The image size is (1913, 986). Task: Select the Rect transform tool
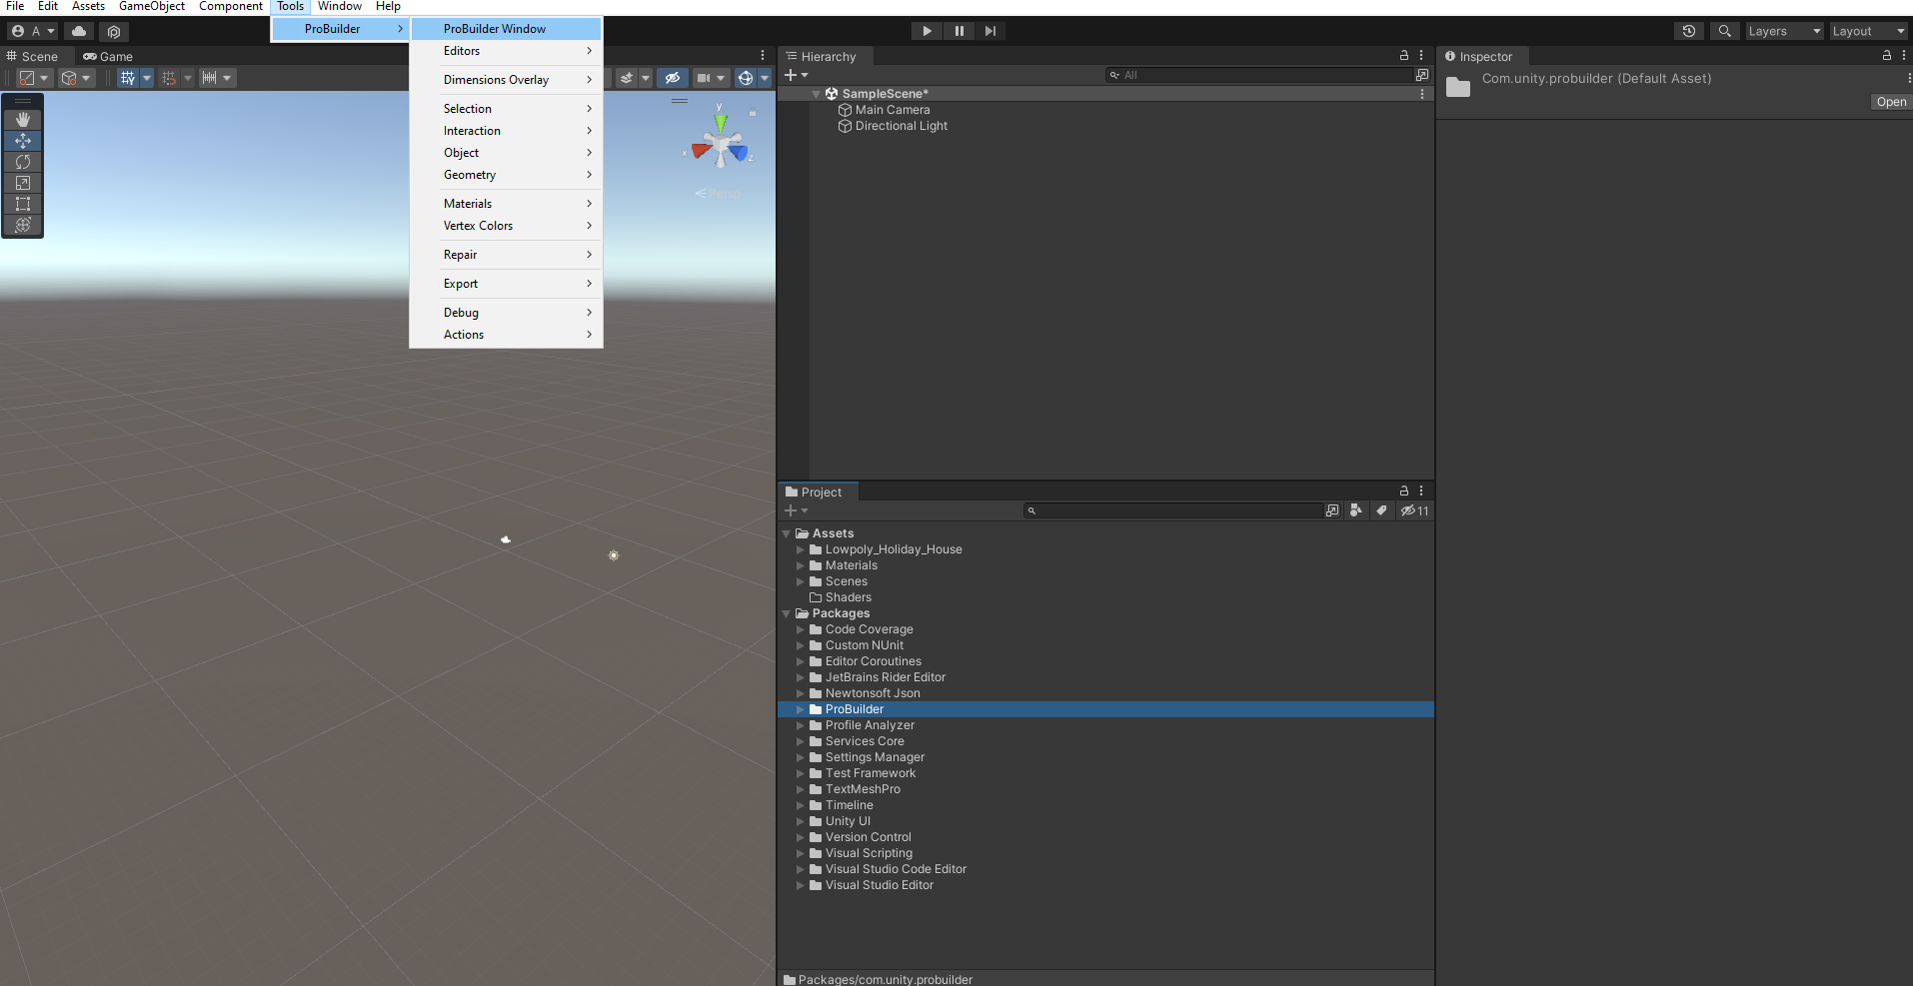23,204
